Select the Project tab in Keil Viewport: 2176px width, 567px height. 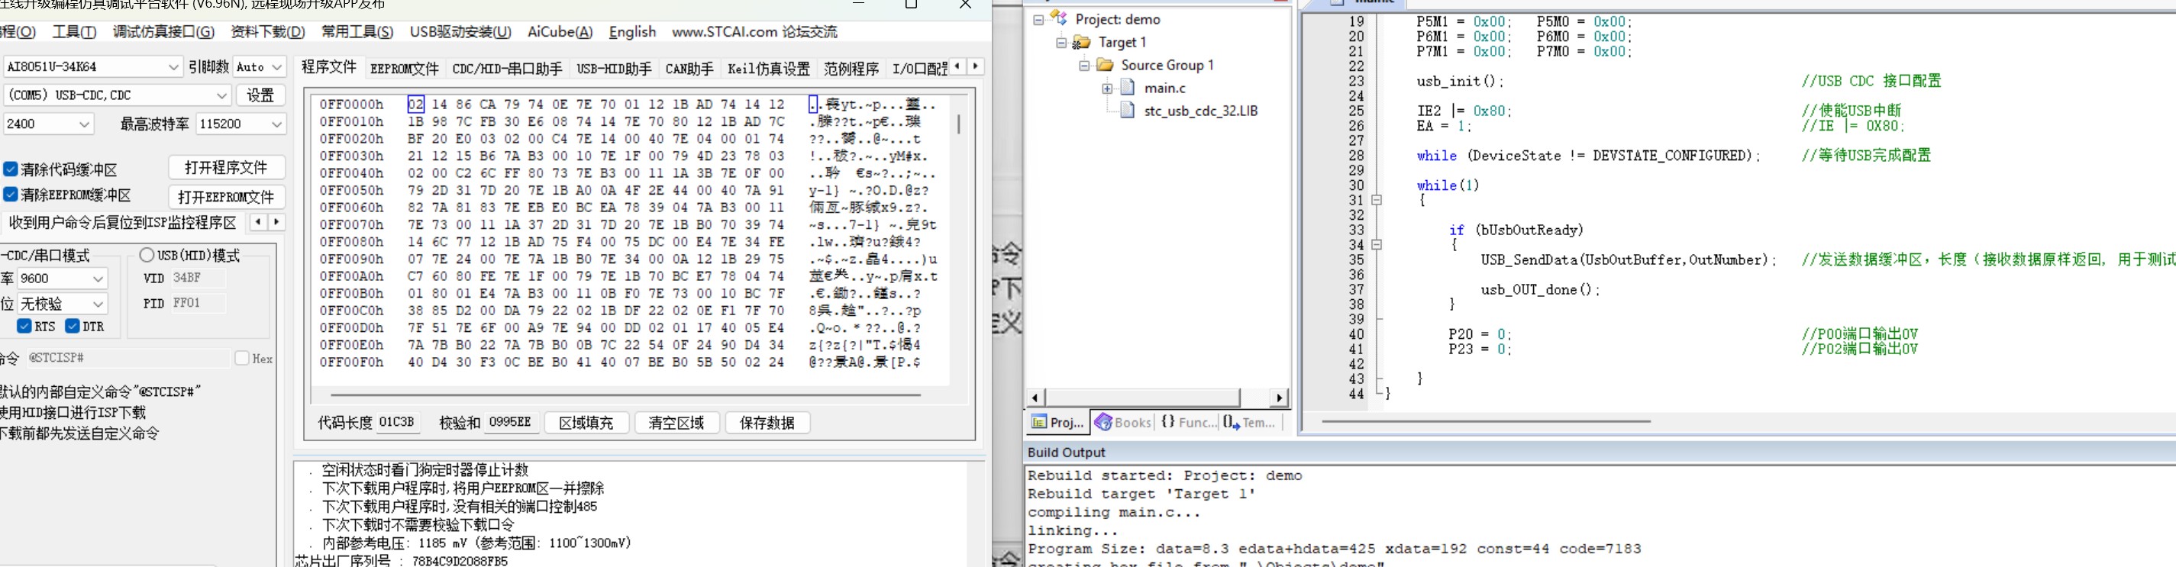1057,422
